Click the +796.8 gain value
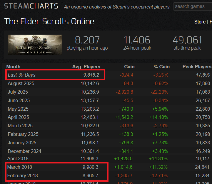Viewport: 212px width, 184px height. point(126,143)
